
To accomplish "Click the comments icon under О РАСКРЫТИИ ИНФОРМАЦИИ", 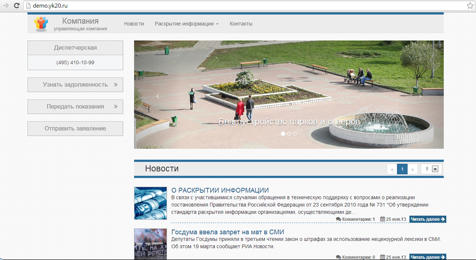I will point(338,219).
